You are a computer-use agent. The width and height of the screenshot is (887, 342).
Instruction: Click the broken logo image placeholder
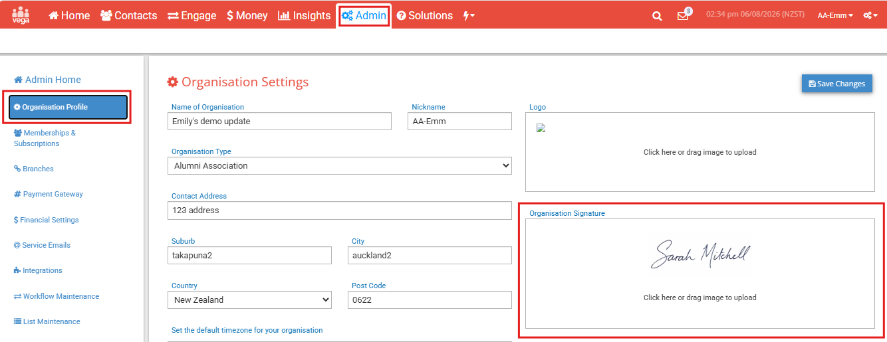[x=541, y=128]
